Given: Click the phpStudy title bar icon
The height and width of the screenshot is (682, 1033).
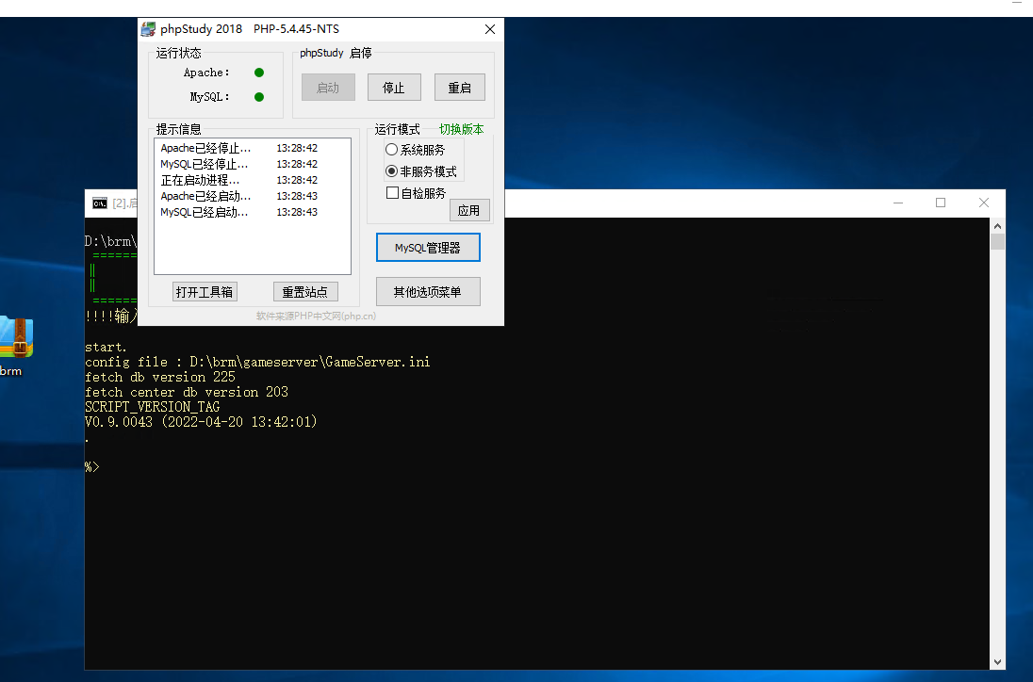Looking at the screenshot, I should click(149, 29).
